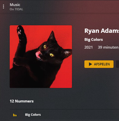The image size is (119, 121).
Task: Open the Ryan Adams artist page
Action: pos(102,31)
